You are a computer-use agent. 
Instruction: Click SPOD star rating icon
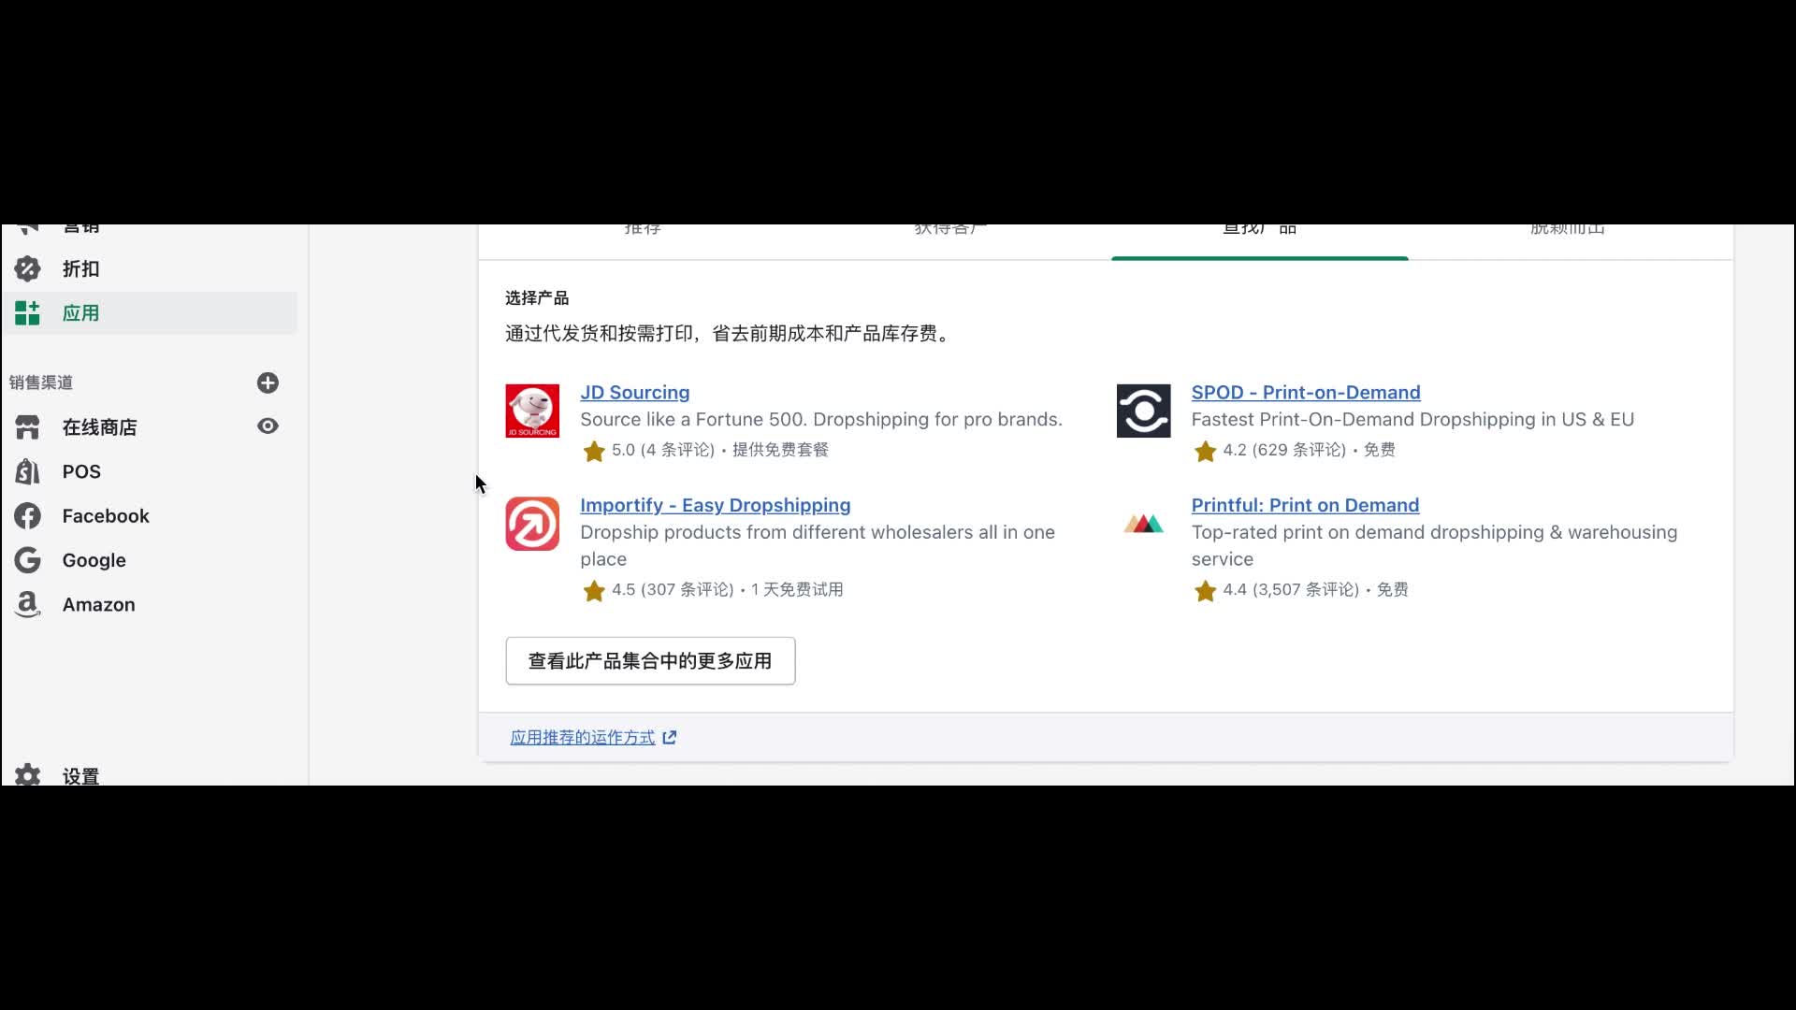point(1205,452)
